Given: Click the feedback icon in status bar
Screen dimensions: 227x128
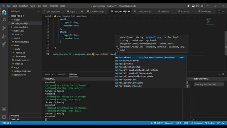Looking at the screenshot, I should [x=218, y=123].
